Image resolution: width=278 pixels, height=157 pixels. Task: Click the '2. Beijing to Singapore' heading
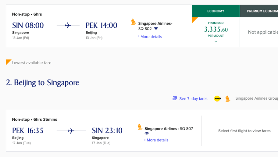tap(43, 83)
